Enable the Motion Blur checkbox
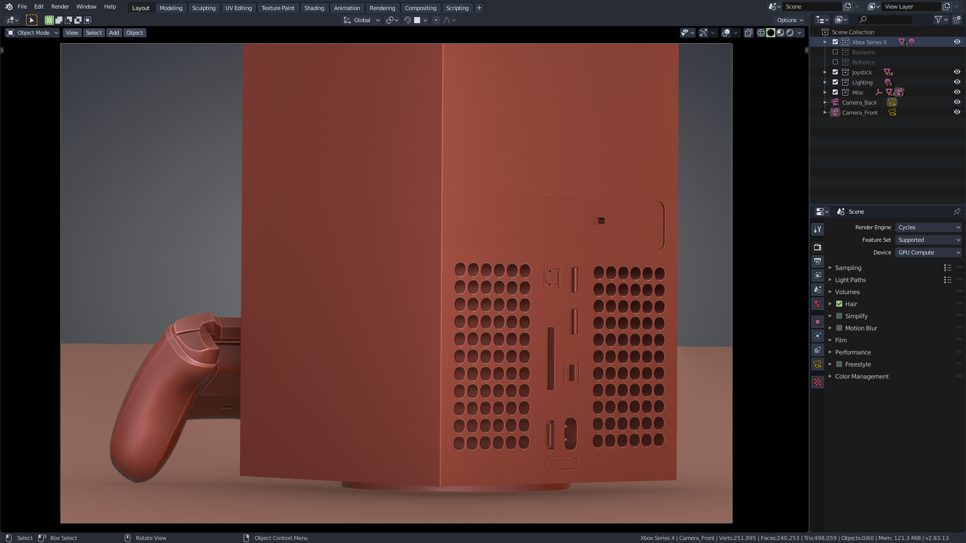966x543 pixels. click(839, 328)
